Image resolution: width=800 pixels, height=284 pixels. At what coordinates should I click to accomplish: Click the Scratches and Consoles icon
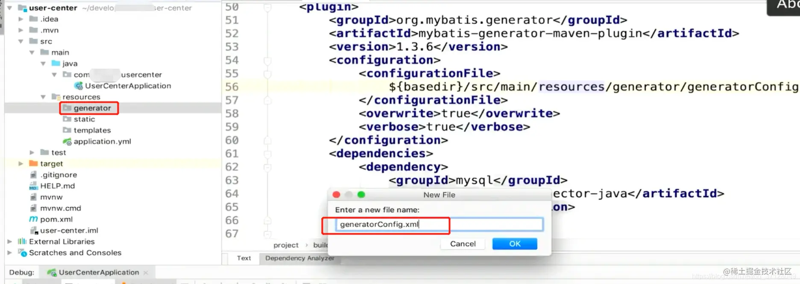(22, 252)
